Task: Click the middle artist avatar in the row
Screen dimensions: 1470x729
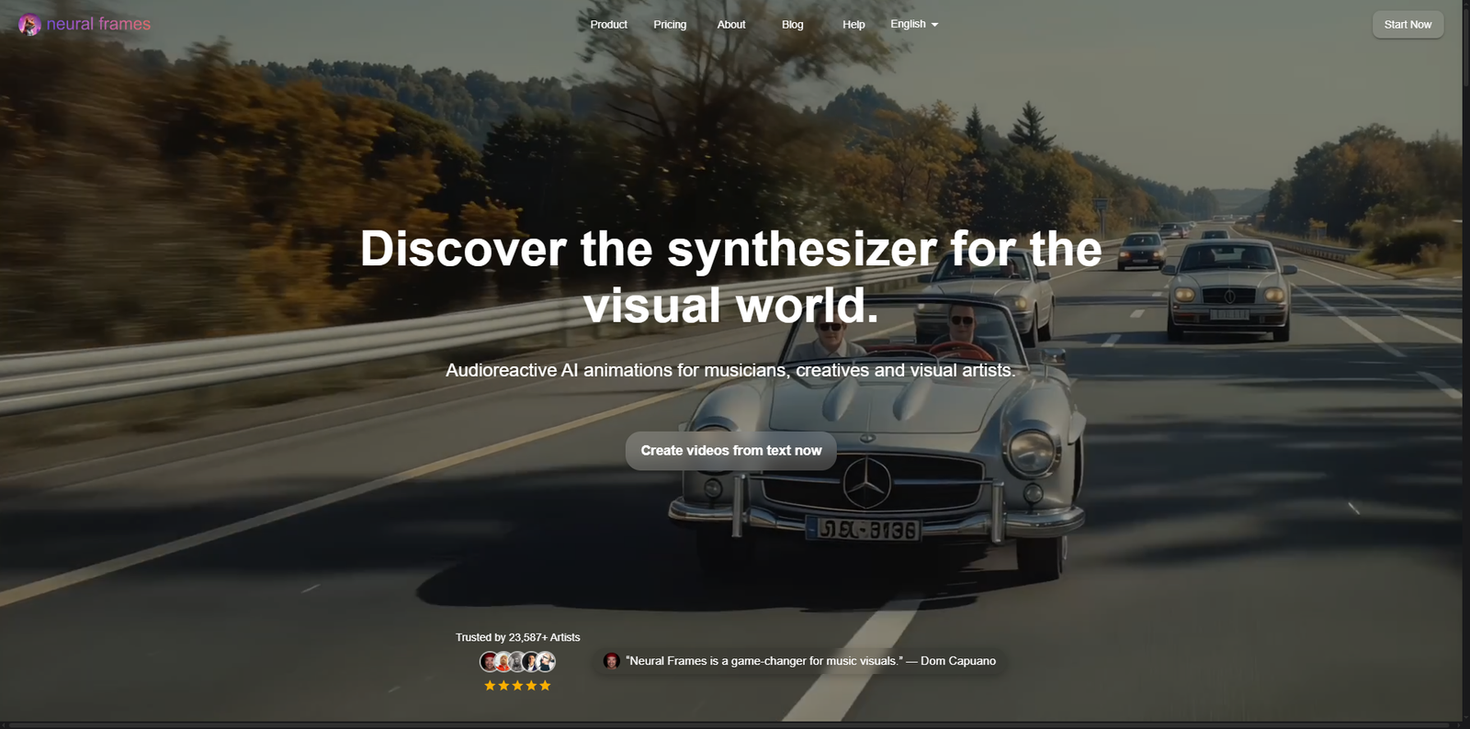Action: point(517,661)
